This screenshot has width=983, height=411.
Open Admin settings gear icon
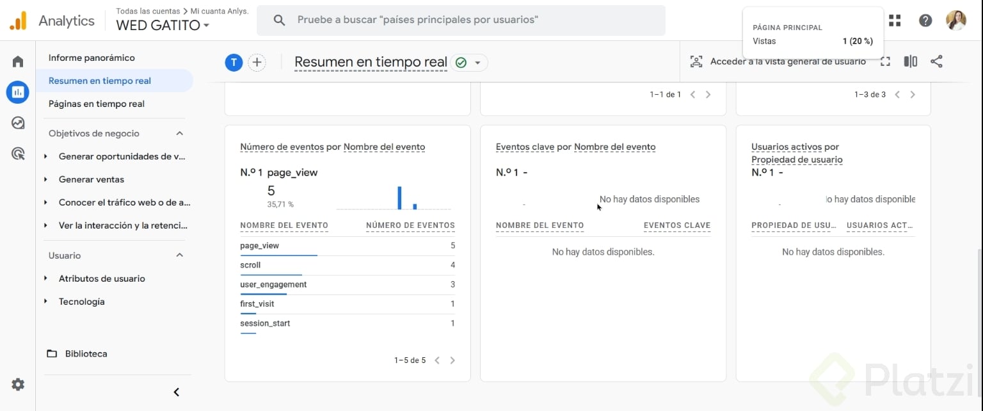coord(18,384)
